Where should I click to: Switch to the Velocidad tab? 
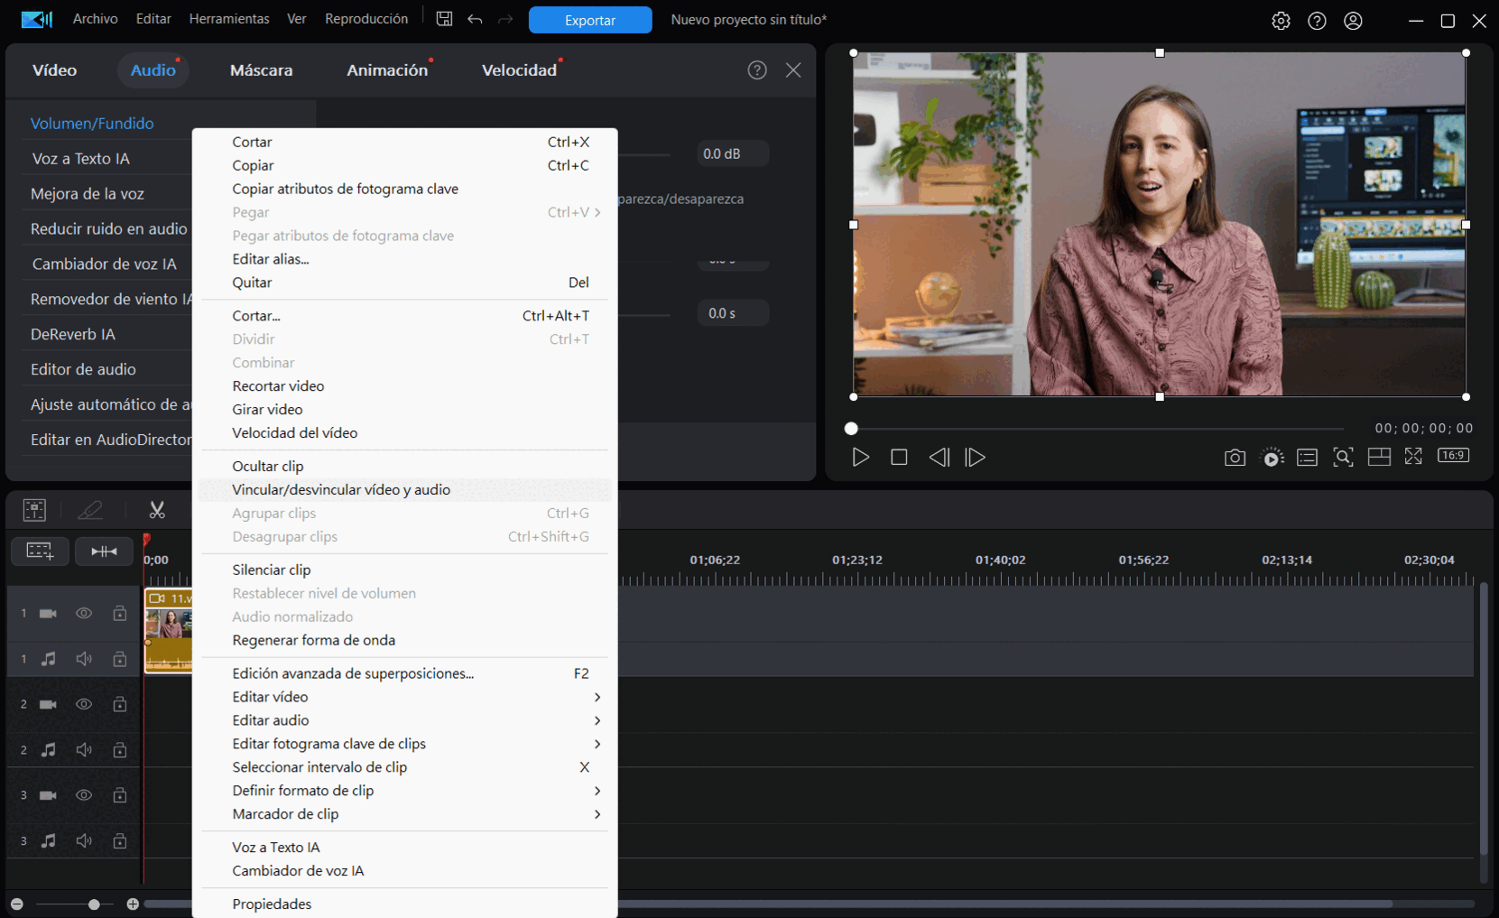pos(519,70)
